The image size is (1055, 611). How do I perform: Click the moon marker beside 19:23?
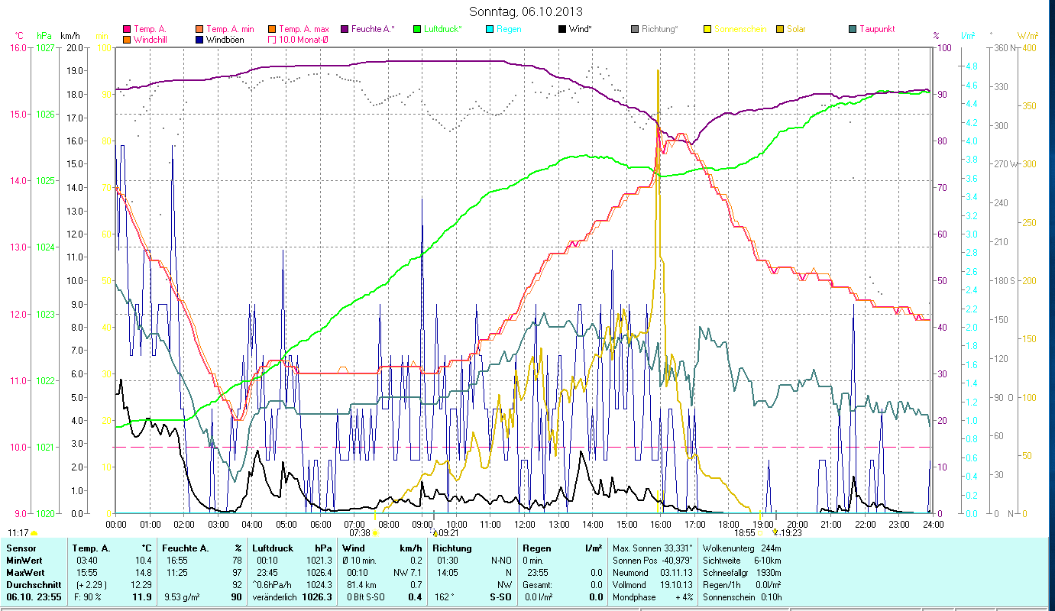(776, 532)
